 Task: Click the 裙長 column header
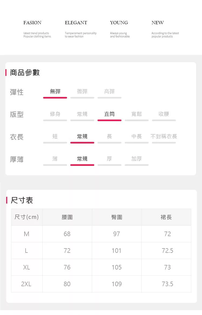(x=166, y=217)
